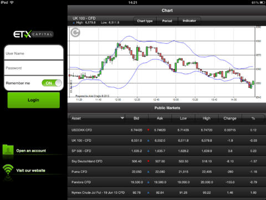This screenshot has height=200, width=266.
Task: Click the Open an account link
Action: pos(31,151)
